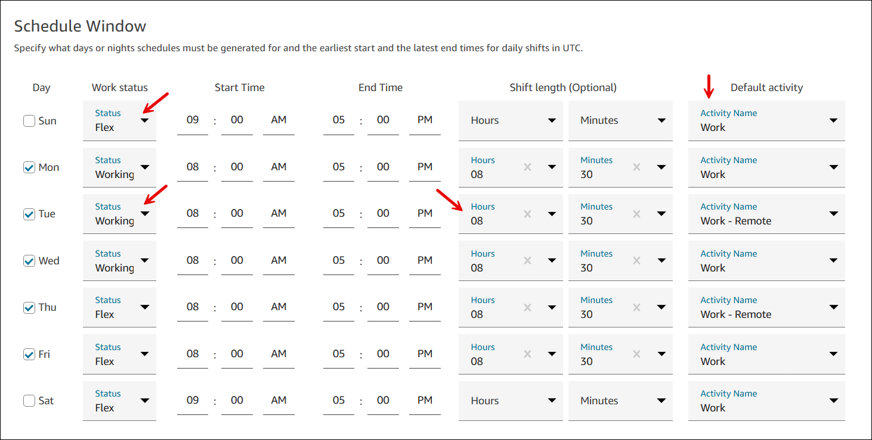This screenshot has height=440, width=872.
Task: Enable the Sat day checkbox
Action: [29, 401]
